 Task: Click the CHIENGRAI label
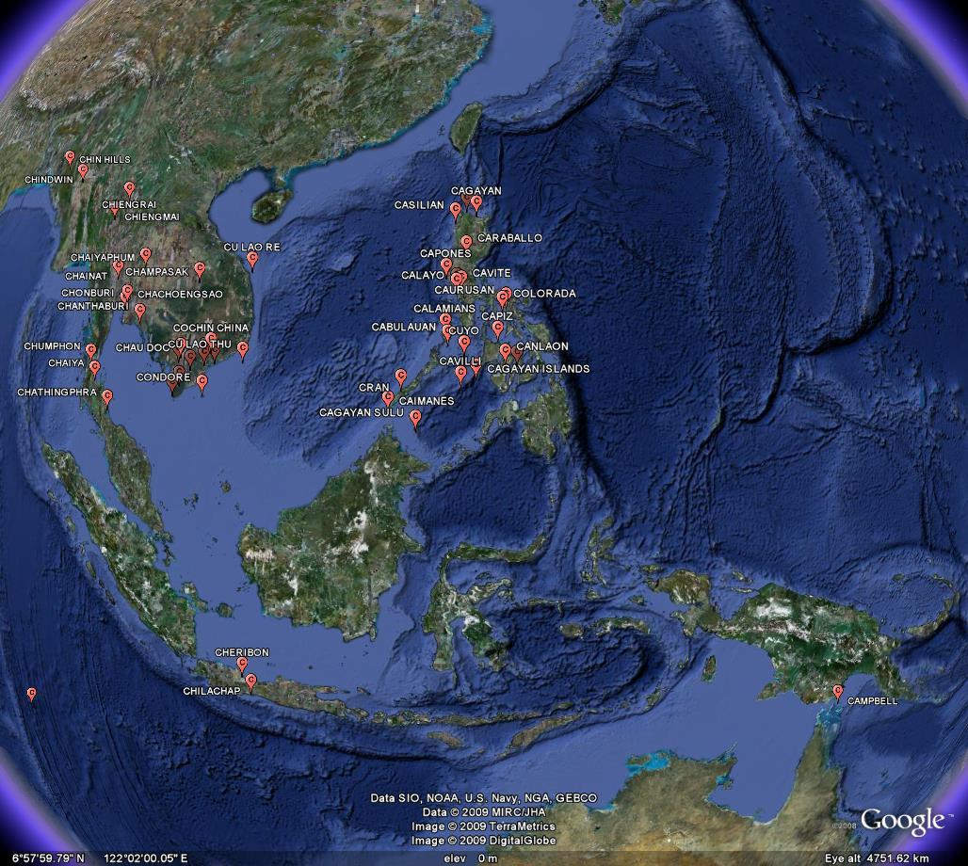click(129, 204)
